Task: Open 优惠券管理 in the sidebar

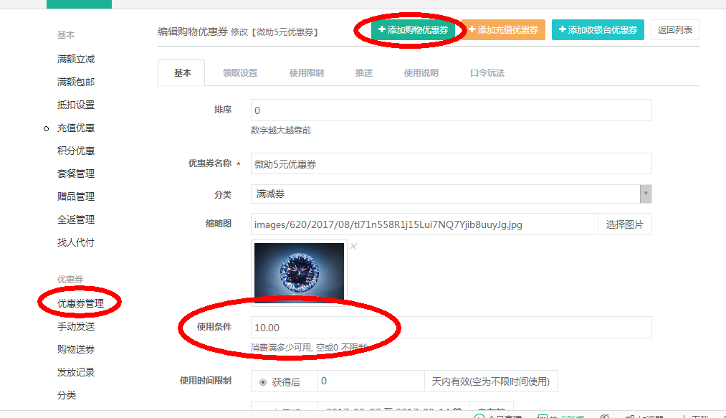Action: pos(80,303)
